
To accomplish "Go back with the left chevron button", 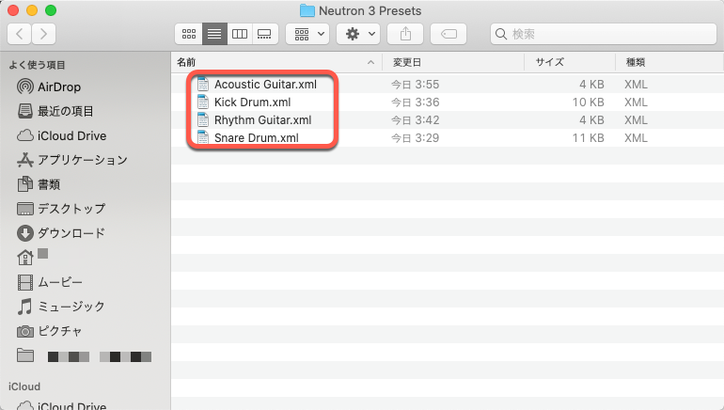I will pos(20,34).
